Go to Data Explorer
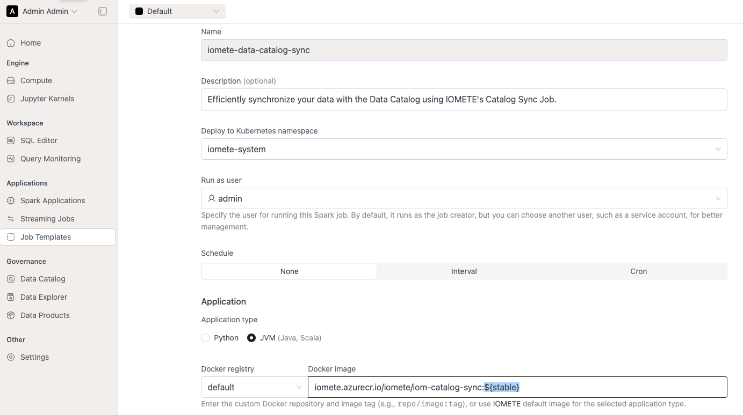The height and width of the screenshot is (415, 743). coord(58,297)
